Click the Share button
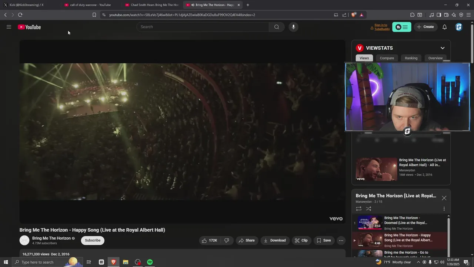This screenshot has height=267, width=474. tap(247, 240)
